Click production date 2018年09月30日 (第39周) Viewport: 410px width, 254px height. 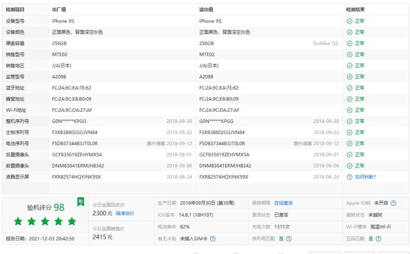207,203
